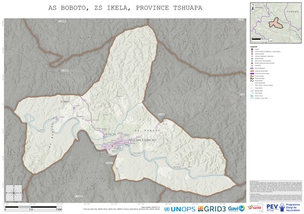
Task: Click the 3.5 label on the scale bar
Action: click(x=31, y=210)
